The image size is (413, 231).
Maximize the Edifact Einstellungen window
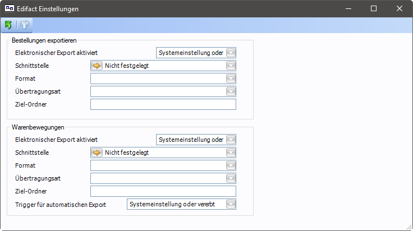point(374,9)
